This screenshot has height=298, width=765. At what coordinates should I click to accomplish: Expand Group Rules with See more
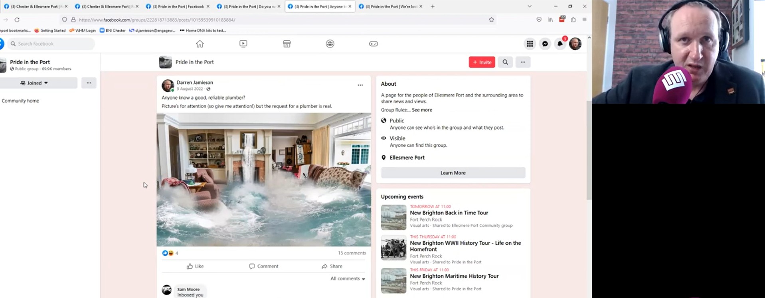click(422, 110)
